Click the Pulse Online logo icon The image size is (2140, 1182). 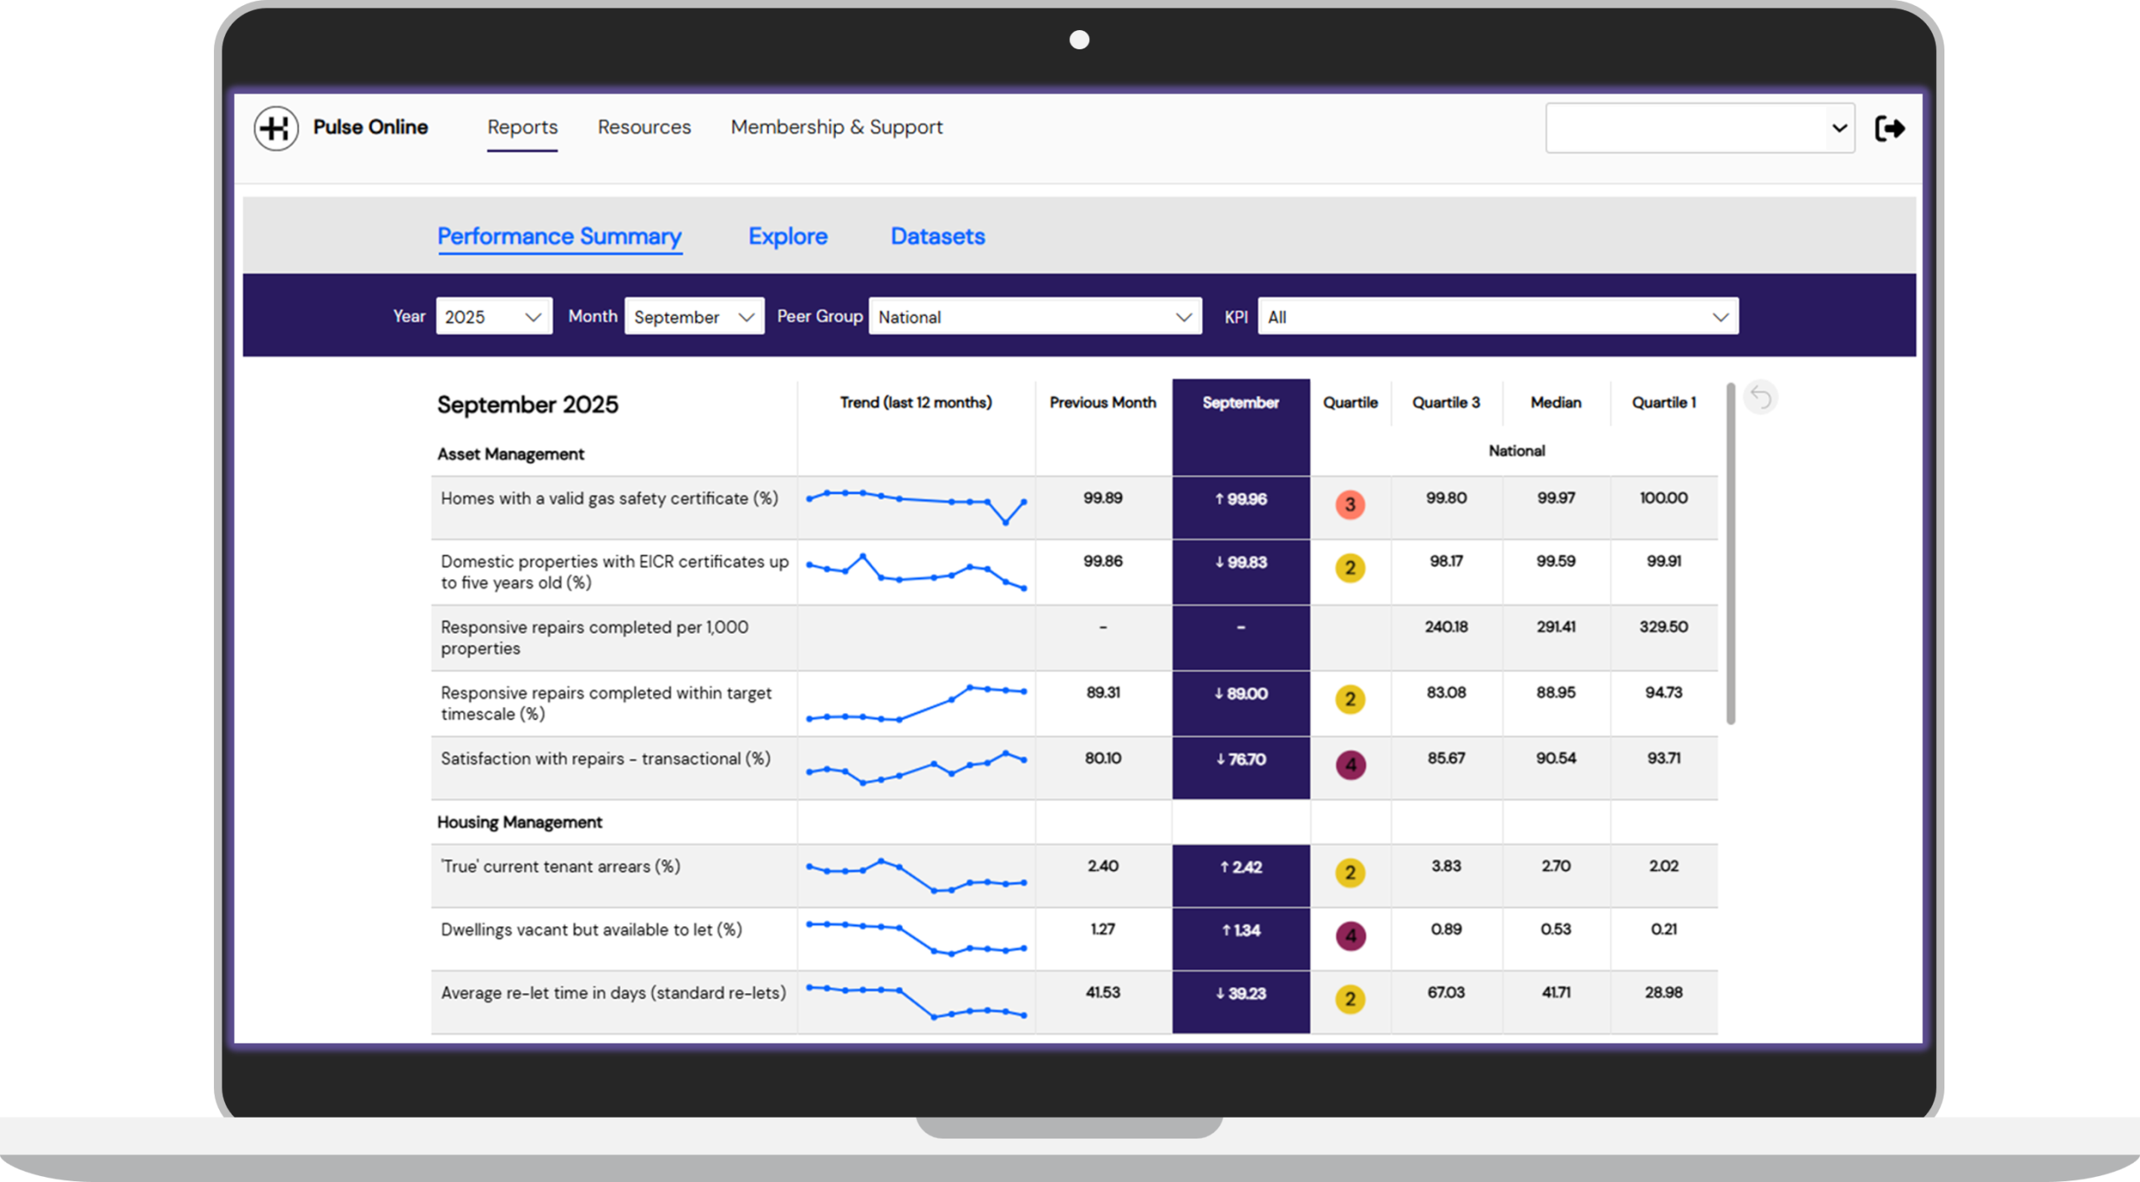click(x=276, y=128)
